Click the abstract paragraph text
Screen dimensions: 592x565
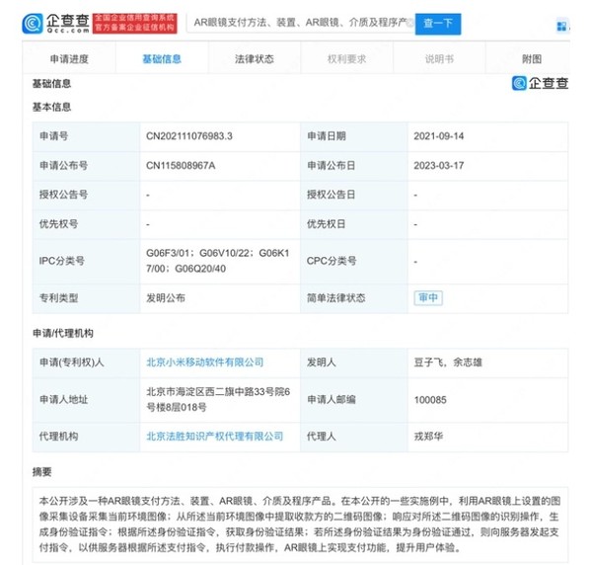[300, 525]
